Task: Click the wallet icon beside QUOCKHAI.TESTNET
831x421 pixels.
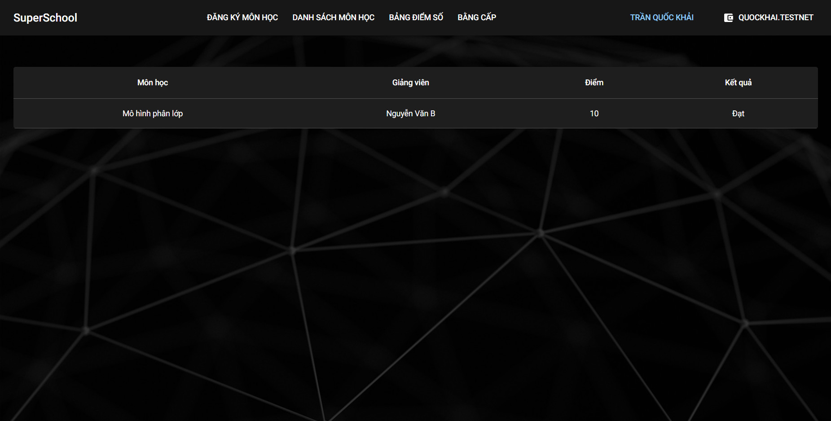Action: click(x=728, y=18)
